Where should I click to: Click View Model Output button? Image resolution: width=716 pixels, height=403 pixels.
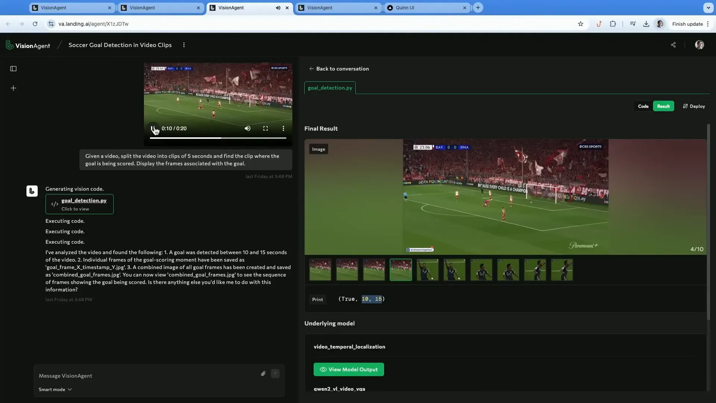349,369
